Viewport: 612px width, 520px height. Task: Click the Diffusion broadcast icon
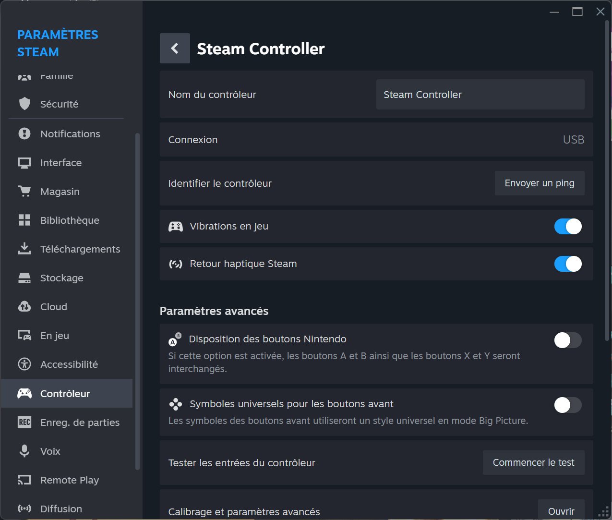(24, 508)
